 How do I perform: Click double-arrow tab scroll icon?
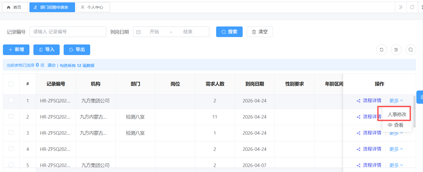pyautogui.click(x=400, y=7)
